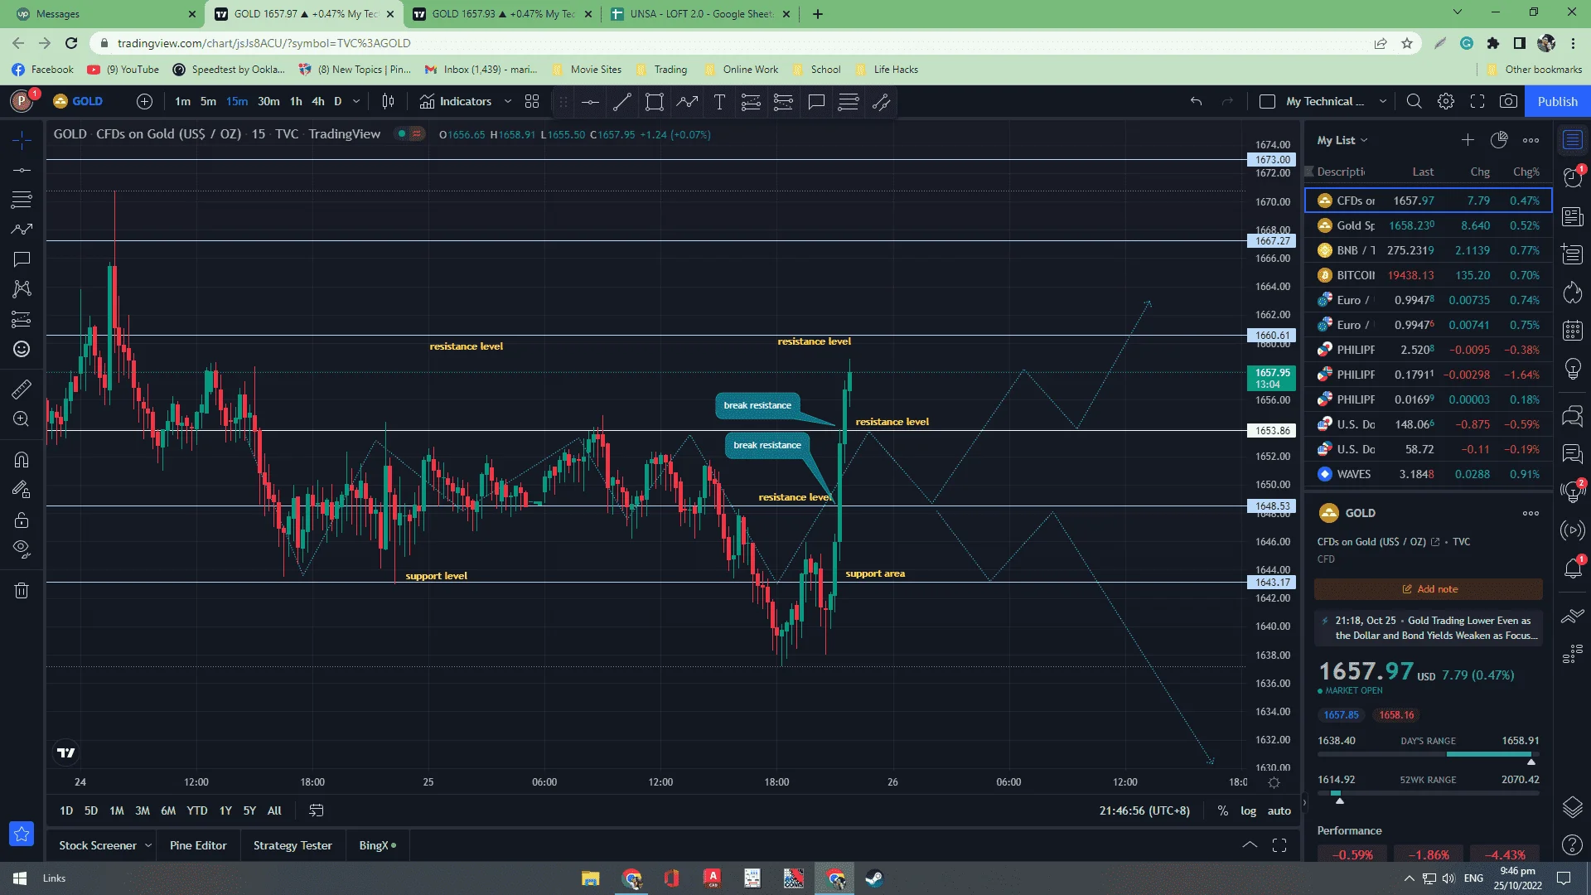Open the emoji icons tool in left sidebar

tap(22, 349)
